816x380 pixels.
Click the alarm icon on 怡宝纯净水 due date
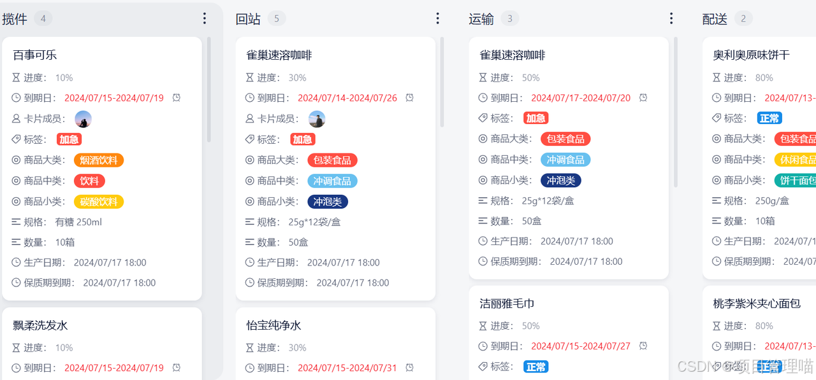pos(410,368)
